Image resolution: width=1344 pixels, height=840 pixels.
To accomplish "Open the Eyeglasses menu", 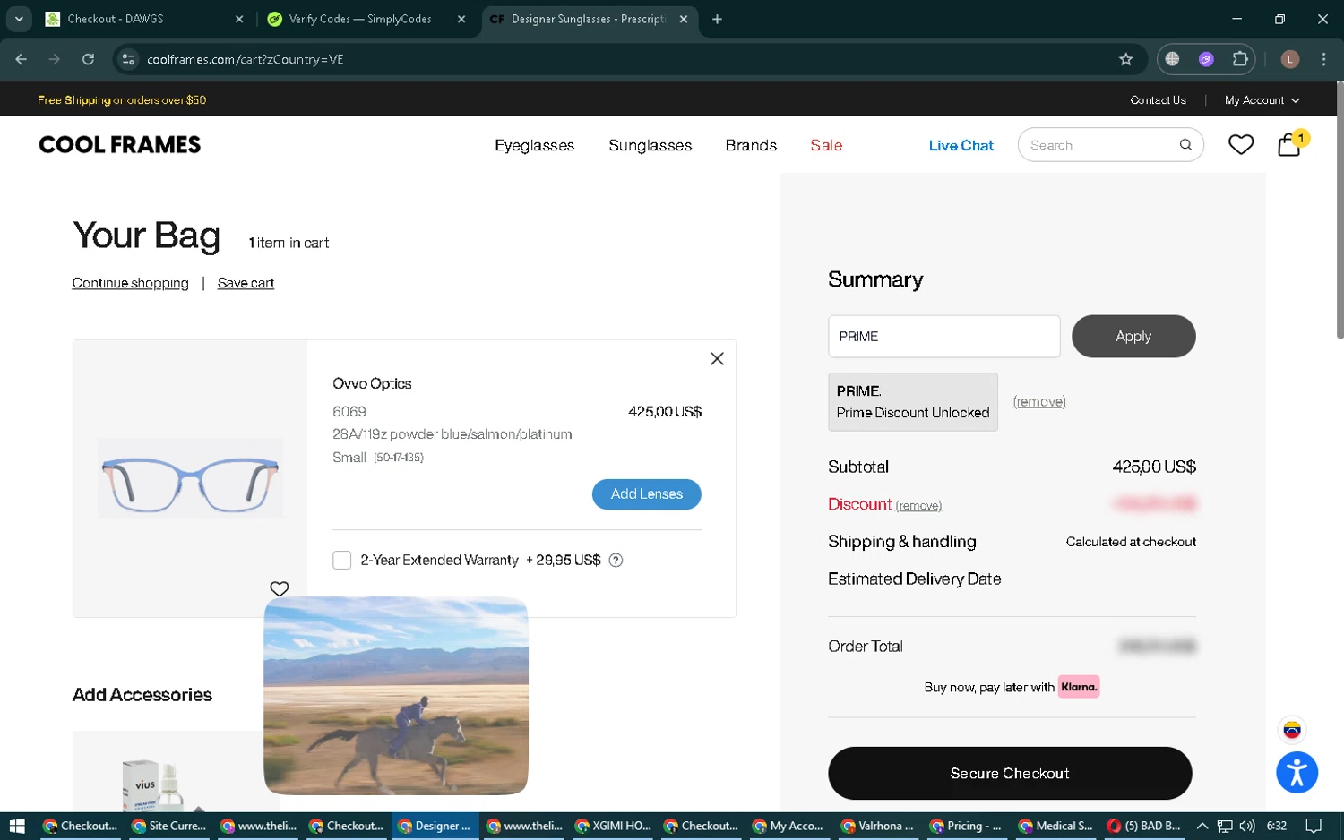I will coord(534,145).
